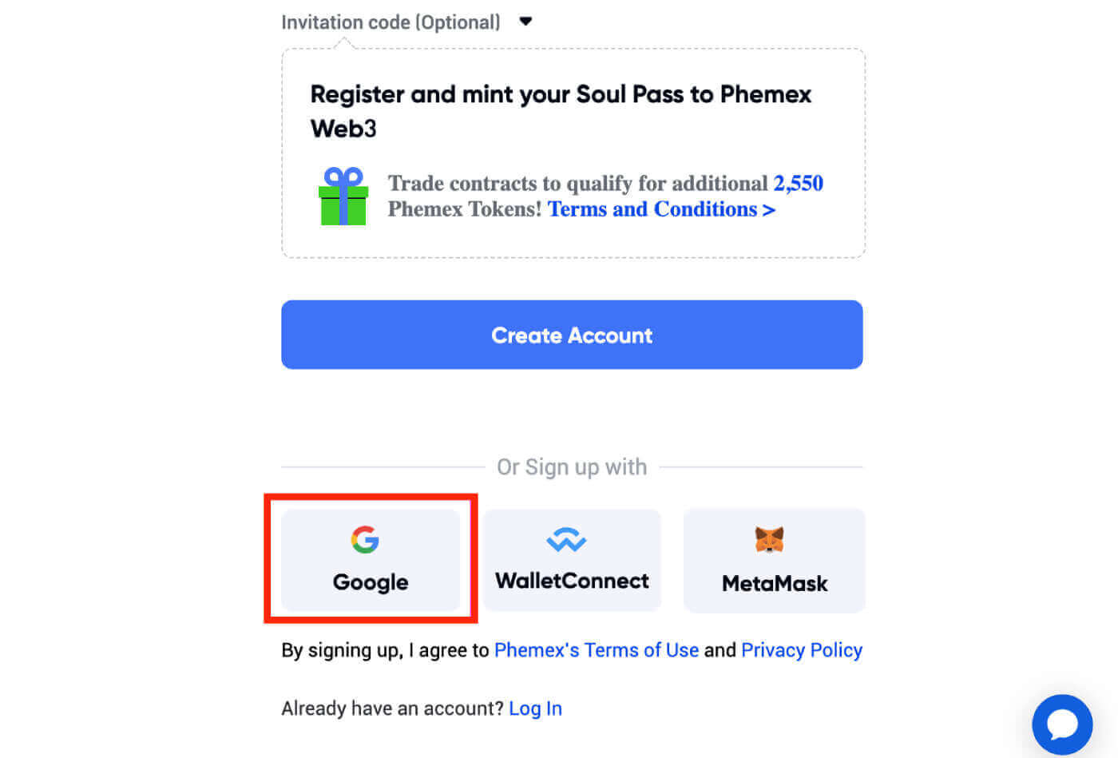Click the Create Account button
The image size is (1118, 758).
[572, 335]
